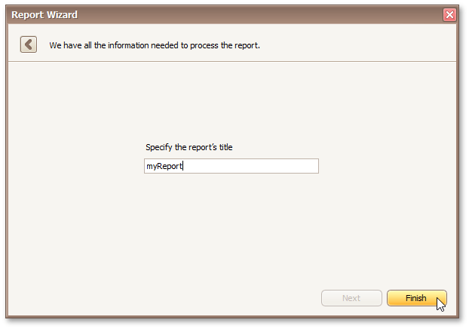The image size is (469, 329).
Task: Click the 'myReport' text in the field
Action: point(164,166)
